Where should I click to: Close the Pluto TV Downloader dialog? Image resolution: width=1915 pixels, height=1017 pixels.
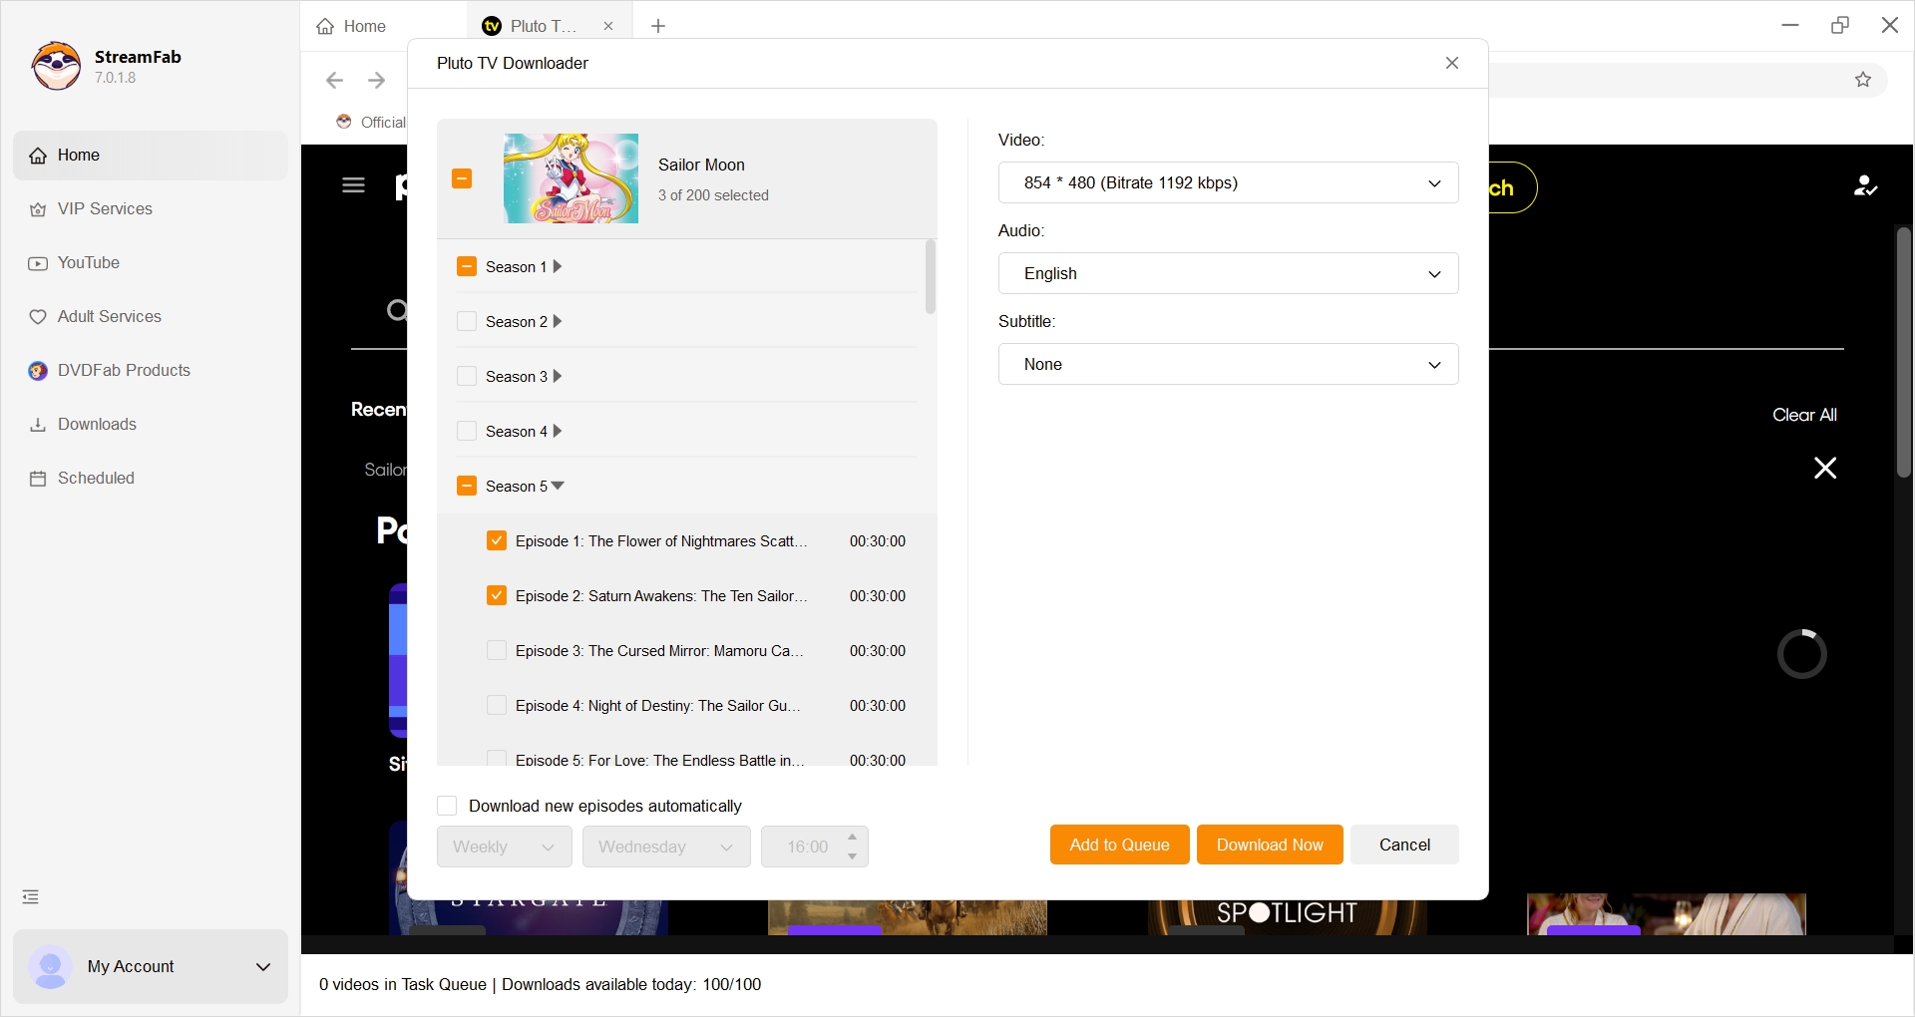[1452, 63]
